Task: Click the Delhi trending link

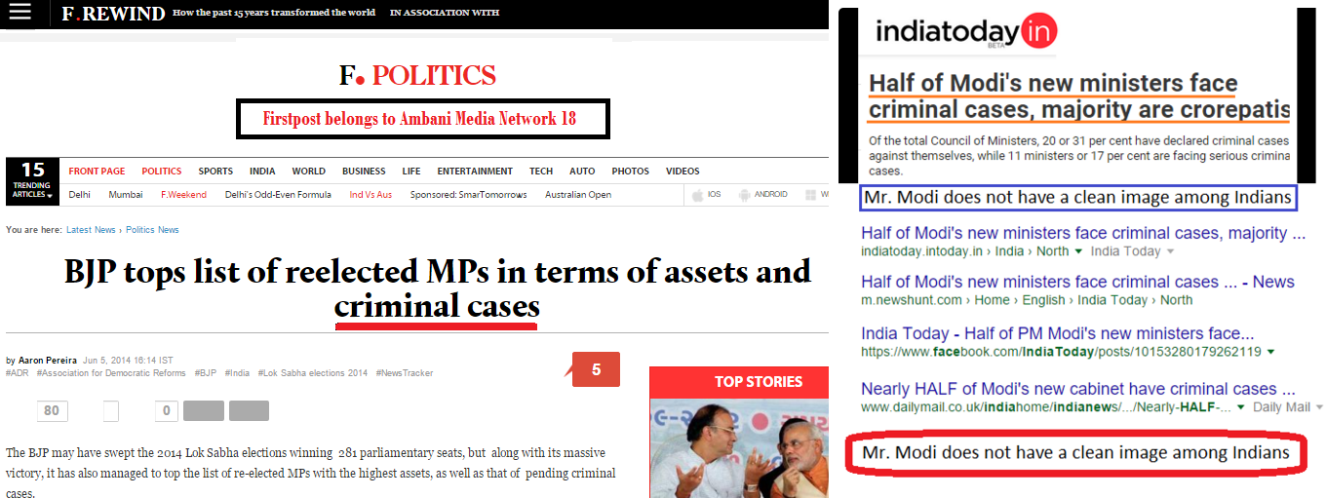Action: click(81, 195)
